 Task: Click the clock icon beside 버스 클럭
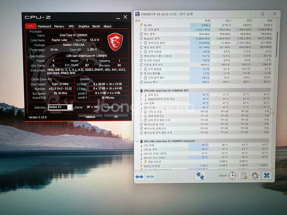coord(141,34)
